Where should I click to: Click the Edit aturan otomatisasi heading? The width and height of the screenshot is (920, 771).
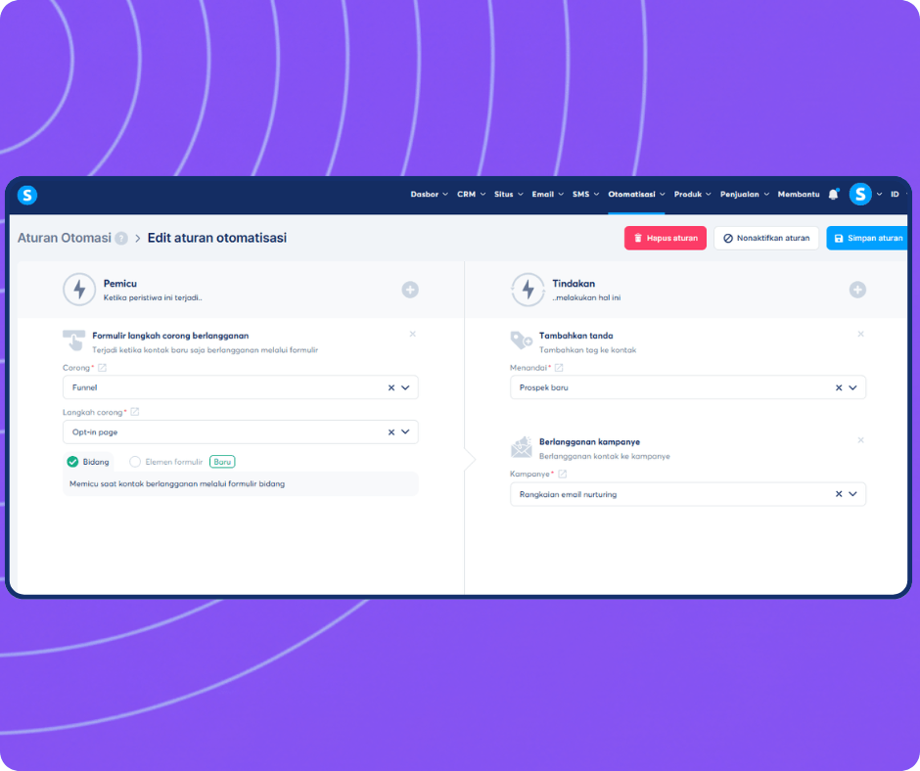click(217, 238)
